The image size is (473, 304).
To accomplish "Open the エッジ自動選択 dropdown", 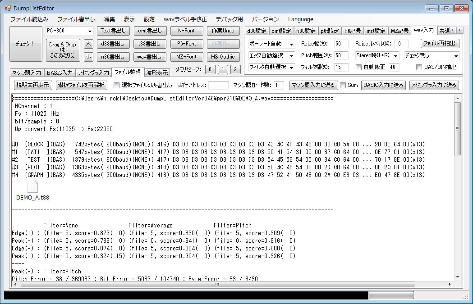I will click(271, 56).
